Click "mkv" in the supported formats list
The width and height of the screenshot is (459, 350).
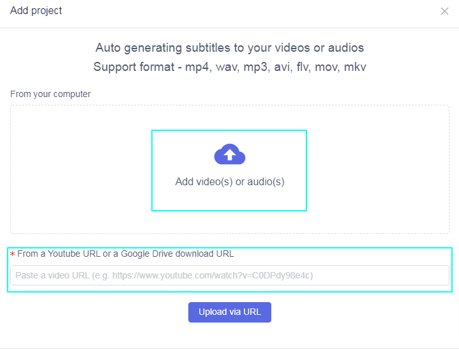pos(355,67)
